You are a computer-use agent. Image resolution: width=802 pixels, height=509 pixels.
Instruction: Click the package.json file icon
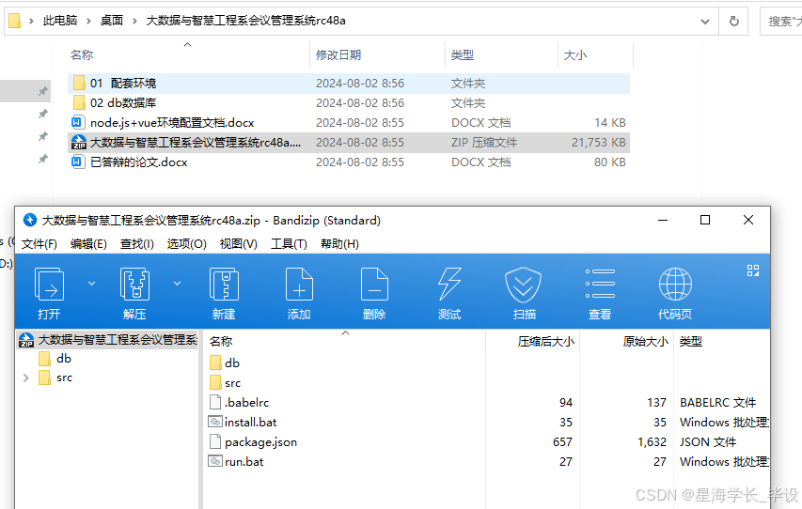click(215, 441)
